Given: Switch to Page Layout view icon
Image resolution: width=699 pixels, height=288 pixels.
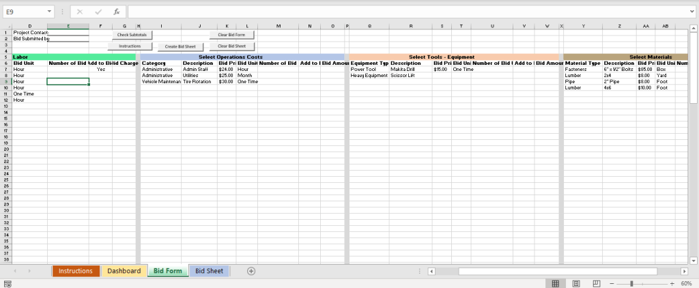Looking at the screenshot, I should click(576, 283).
